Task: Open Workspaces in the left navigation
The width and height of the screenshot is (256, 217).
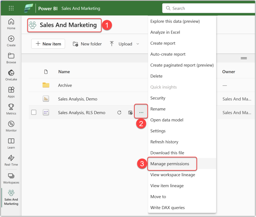Action: (11, 178)
